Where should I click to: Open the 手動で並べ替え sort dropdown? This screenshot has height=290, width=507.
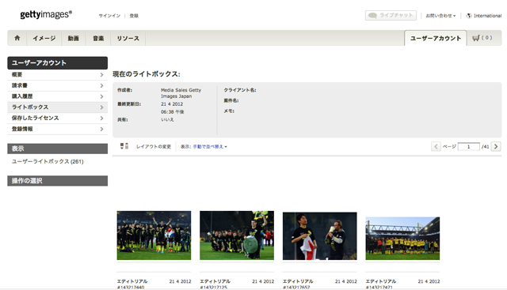pyautogui.click(x=210, y=146)
